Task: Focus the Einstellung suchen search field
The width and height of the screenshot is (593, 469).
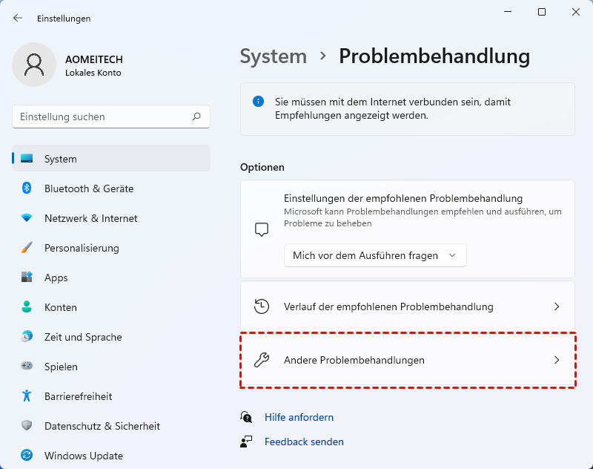Action: point(104,117)
